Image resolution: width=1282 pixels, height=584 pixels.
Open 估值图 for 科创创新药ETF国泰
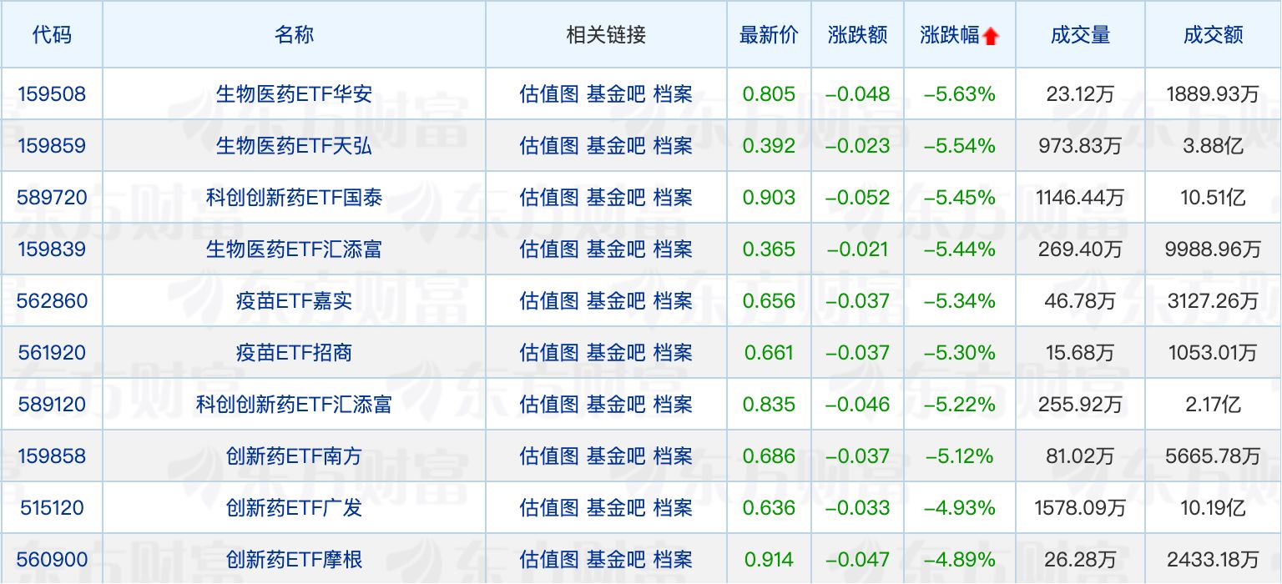pyautogui.click(x=548, y=198)
